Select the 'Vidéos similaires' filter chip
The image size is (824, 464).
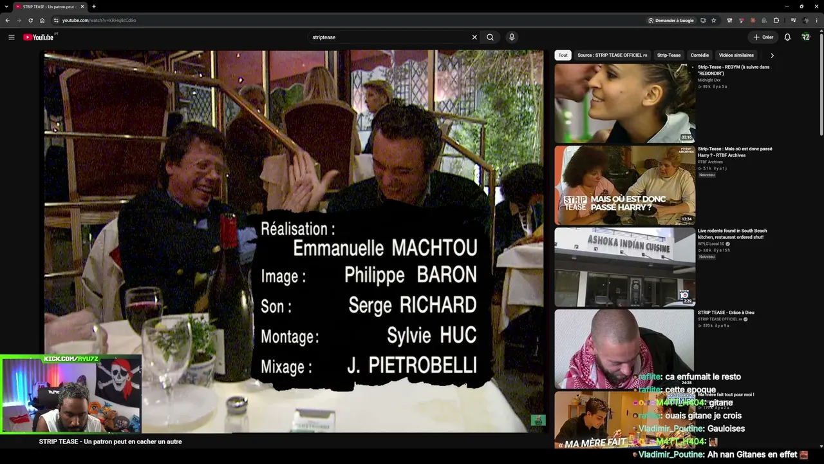[x=736, y=55]
